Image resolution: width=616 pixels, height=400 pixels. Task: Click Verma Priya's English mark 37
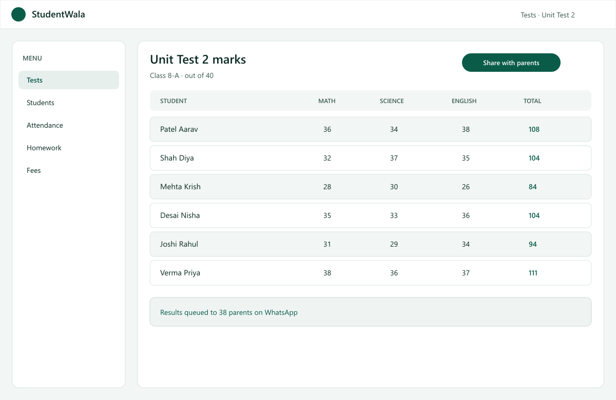(466, 273)
